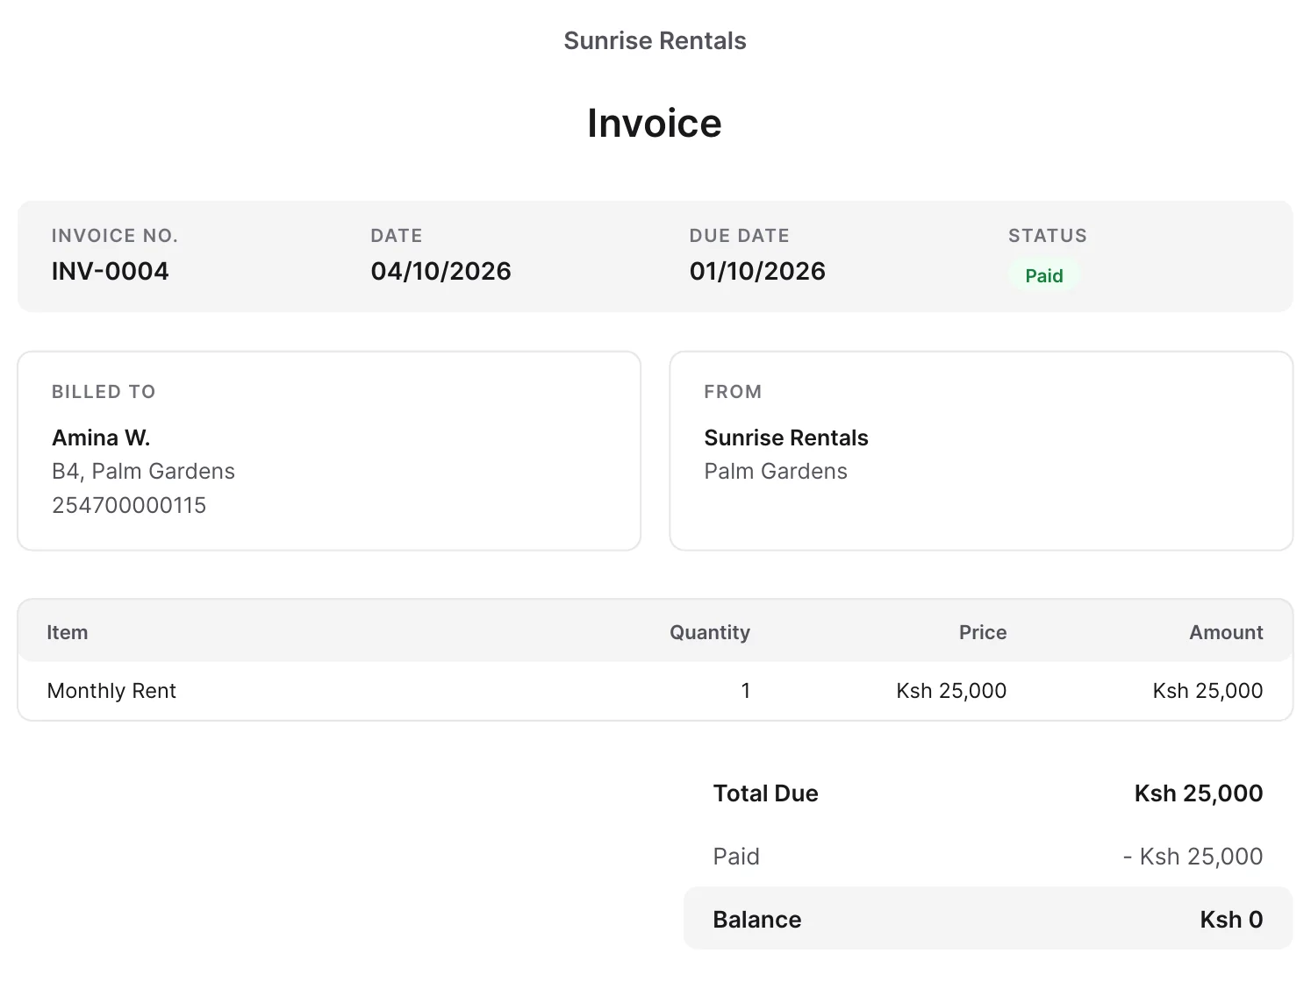Click the STATUS label
1311x989 pixels.
[1048, 235]
